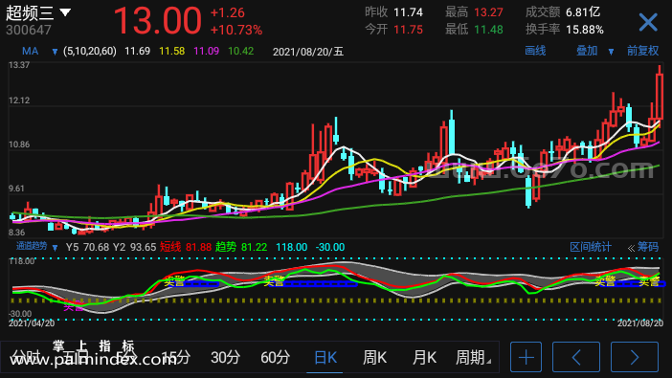Toggle 前复权 price adjustment
The width and height of the screenshot is (672, 378).
(x=643, y=51)
